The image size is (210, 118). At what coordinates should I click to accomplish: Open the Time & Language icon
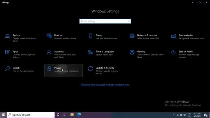click(91, 52)
